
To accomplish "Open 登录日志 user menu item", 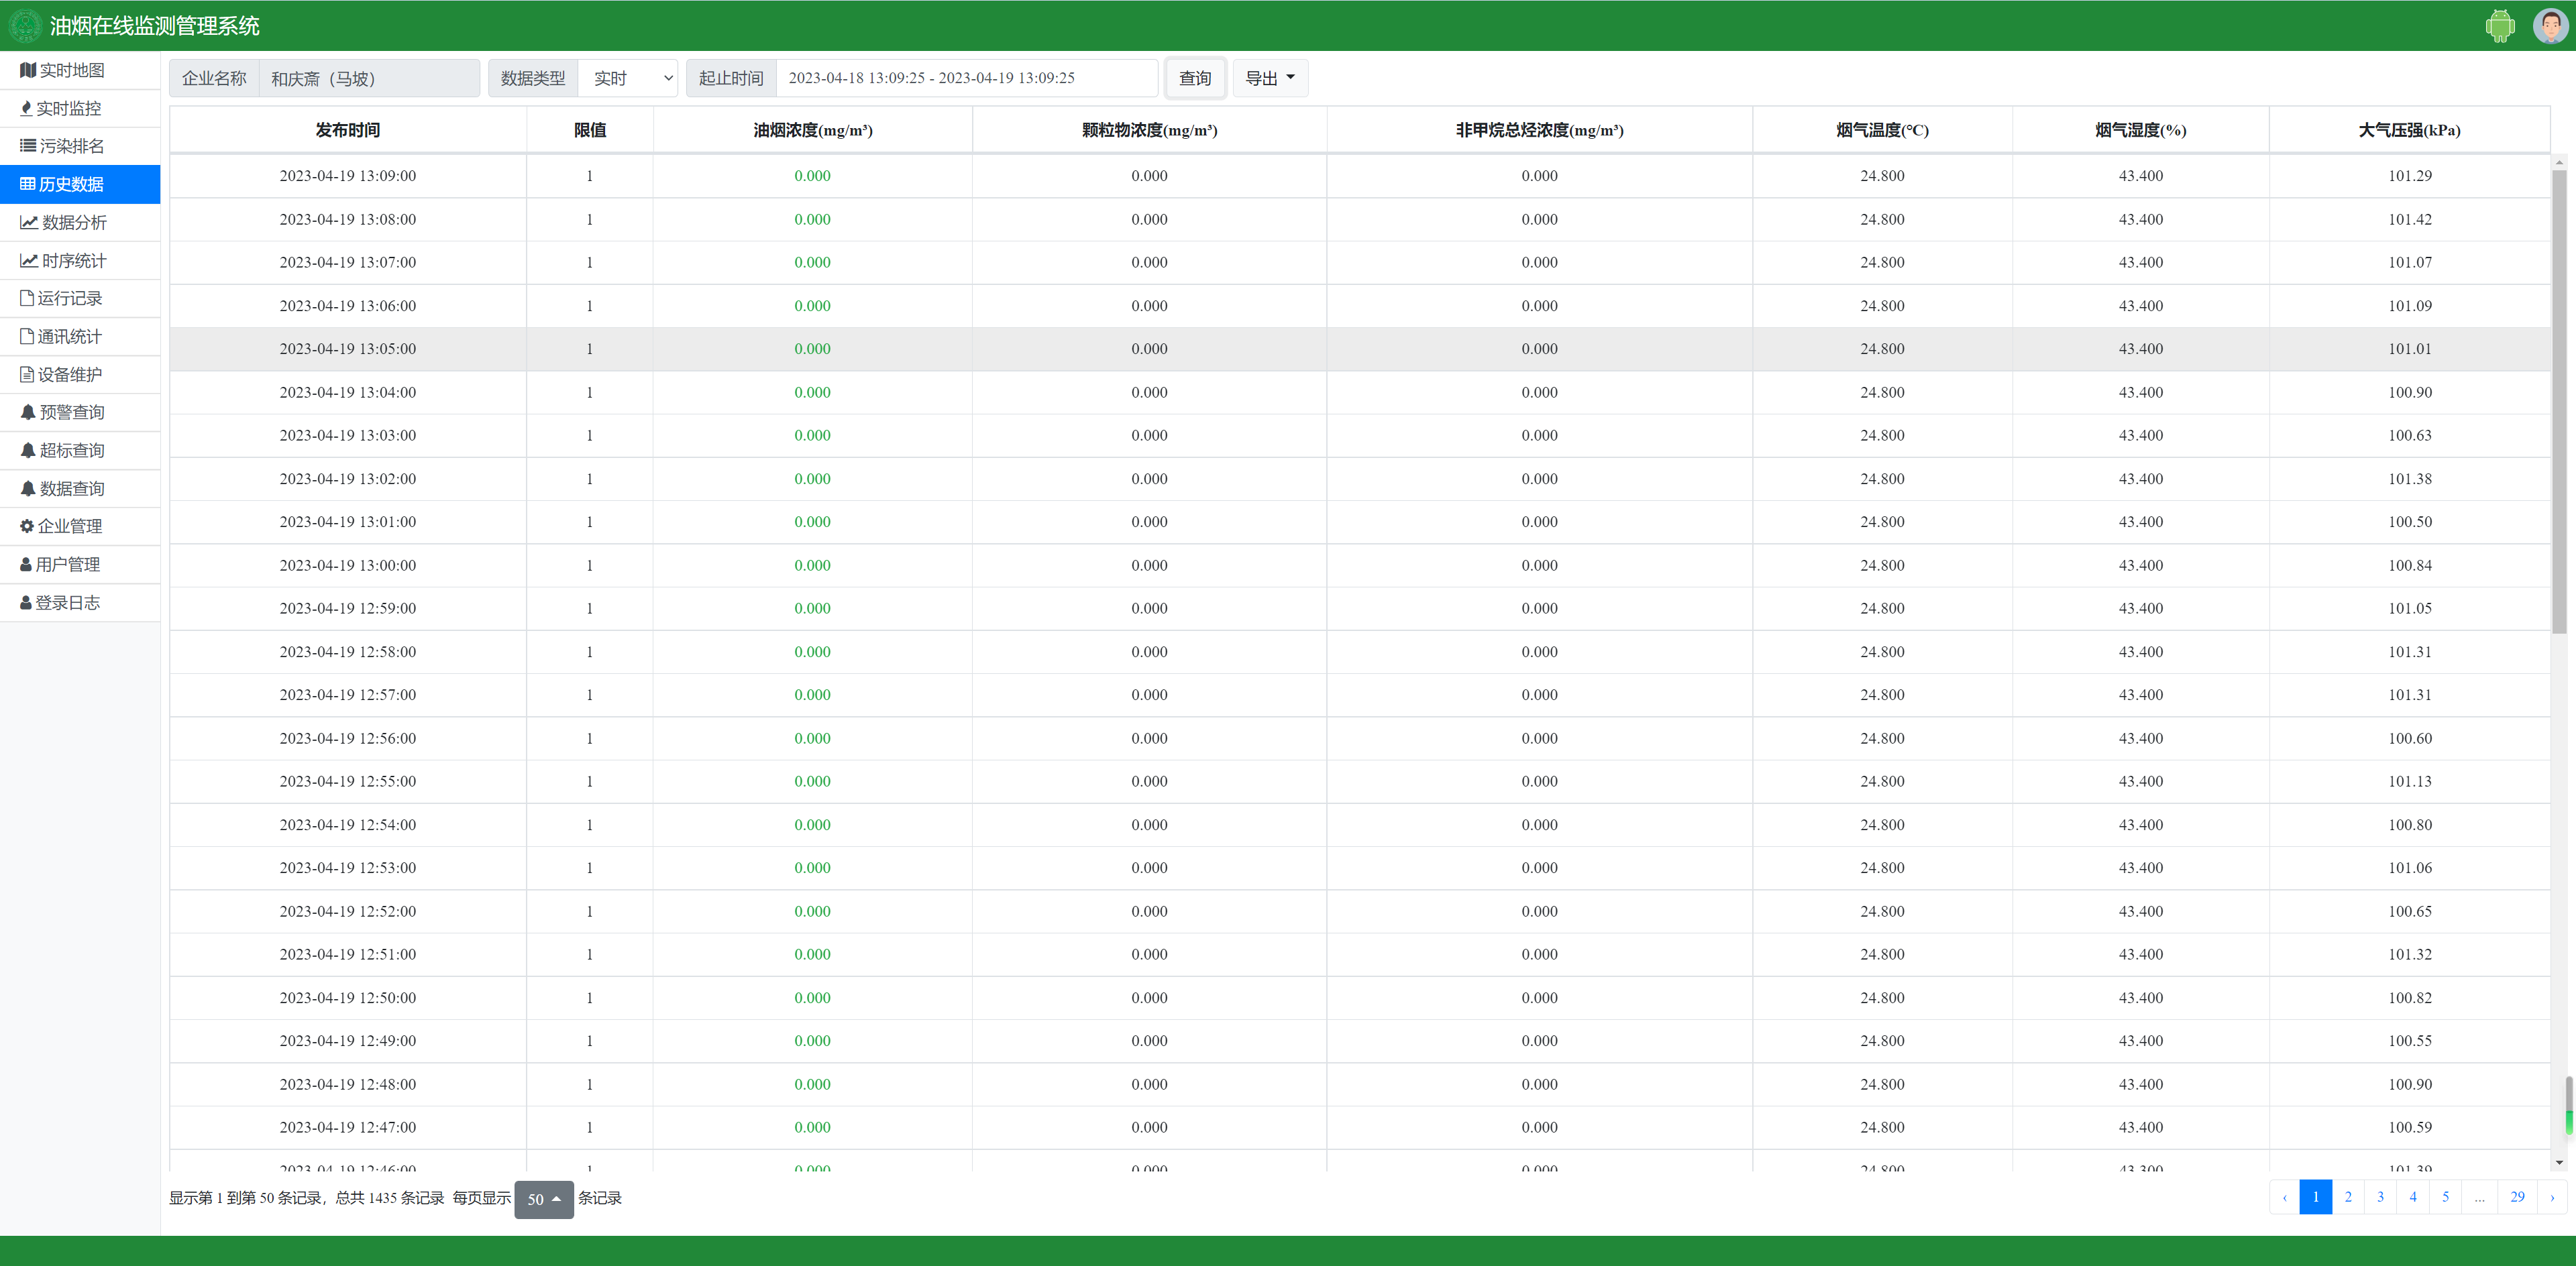I will point(62,603).
